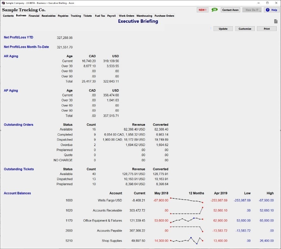Click the red NEW! button
Image resolution: width=281 pixels, height=249 pixels.
click(x=202, y=10)
